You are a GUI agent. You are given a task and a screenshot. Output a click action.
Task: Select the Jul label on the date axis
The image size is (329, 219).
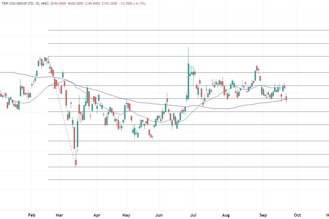[x=193, y=215]
